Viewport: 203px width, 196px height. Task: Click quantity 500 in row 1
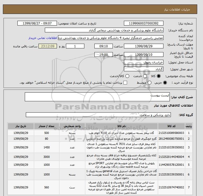click(47, 133)
